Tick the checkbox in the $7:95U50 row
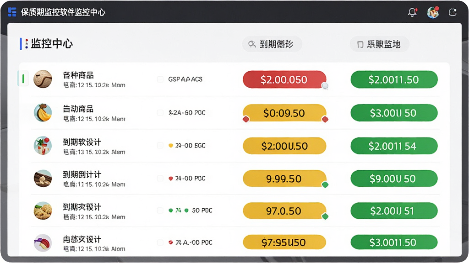Screen dimensions: 469x263 (160, 242)
